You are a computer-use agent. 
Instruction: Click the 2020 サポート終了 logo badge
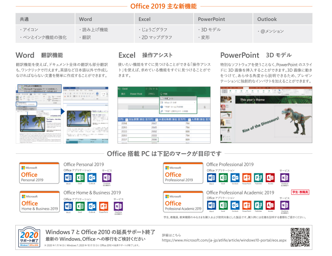29,237
